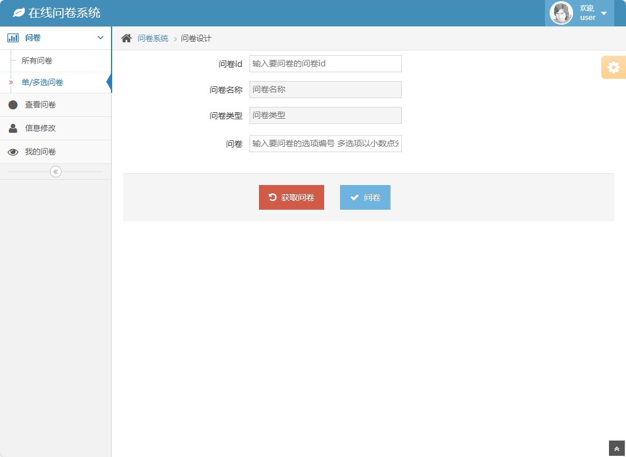This screenshot has width=626, height=457.
Task: Click the eye icon beside 我的问卷
Action: pos(14,151)
